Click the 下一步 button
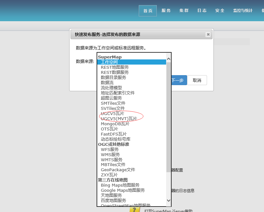Image resolution: width=264 pixels, height=212 pixels. [x=179, y=80]
